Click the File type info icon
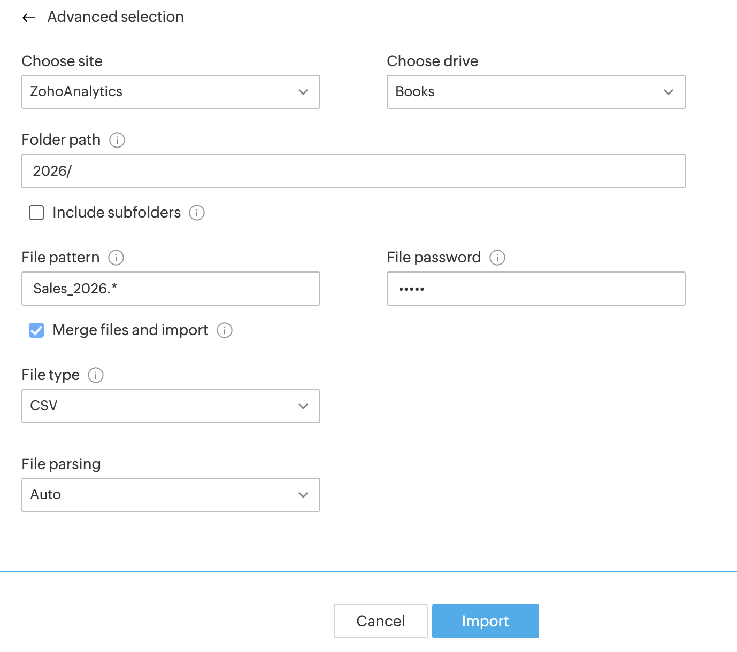The height and width of the screenshot is (652, 737). point(96,375)
